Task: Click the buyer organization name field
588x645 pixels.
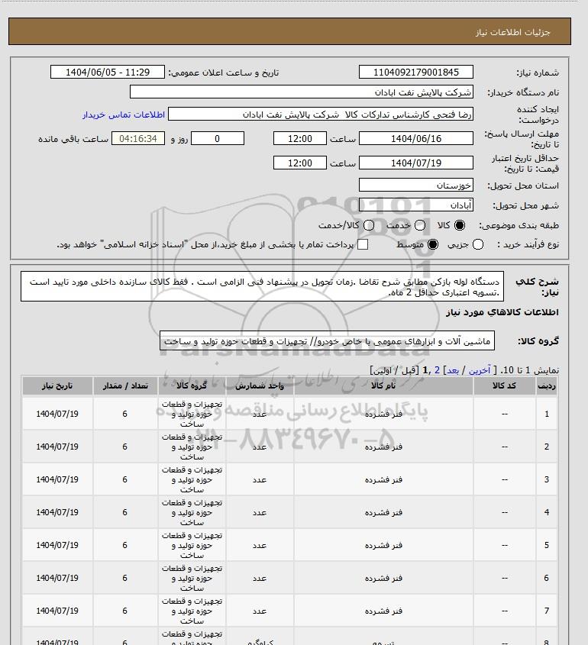Action: (301, 92)
